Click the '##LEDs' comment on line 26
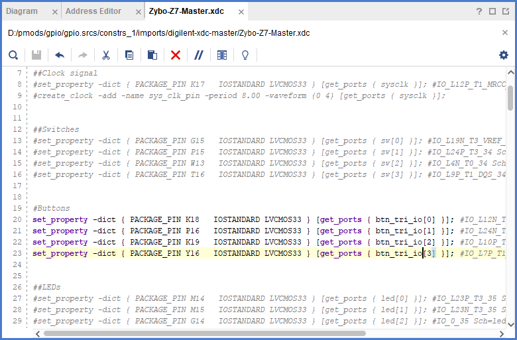The image size is (517, 340). click(x=46, y=287)
